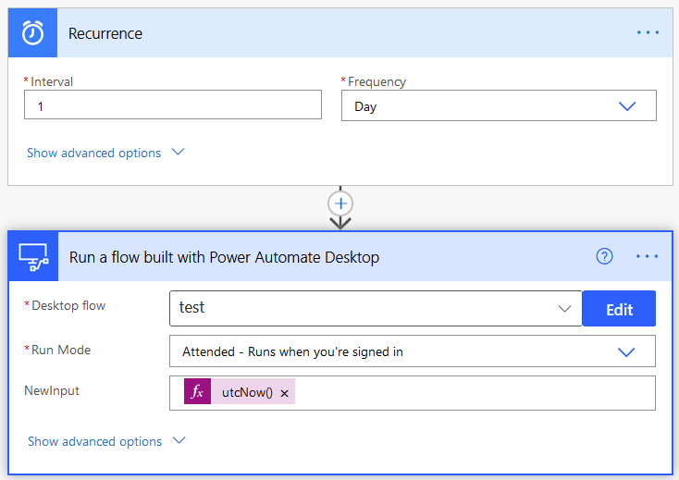679x480 pixels.
Task: Click the Recurrence card title
Action: click(105, 33)
